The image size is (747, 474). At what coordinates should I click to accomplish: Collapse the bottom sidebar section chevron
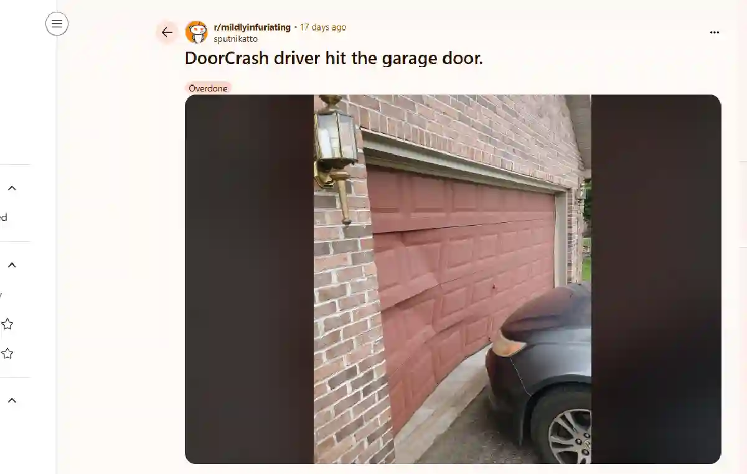[12, 401]
